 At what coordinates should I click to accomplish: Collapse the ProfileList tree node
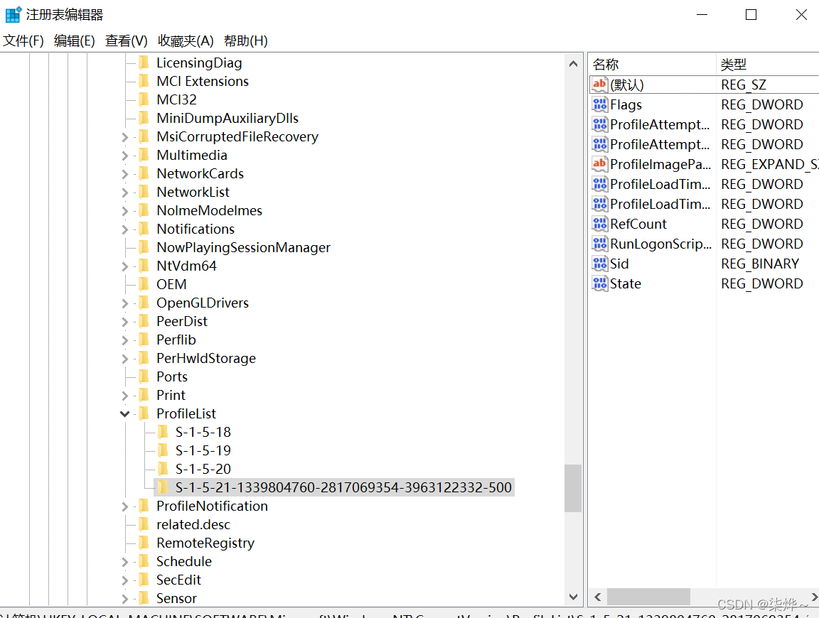(124, 413)
